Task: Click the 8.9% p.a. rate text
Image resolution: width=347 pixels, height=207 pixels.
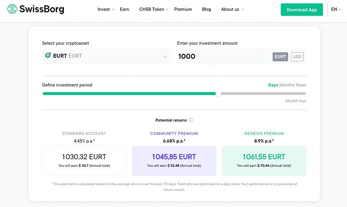Action: [264, 141]
